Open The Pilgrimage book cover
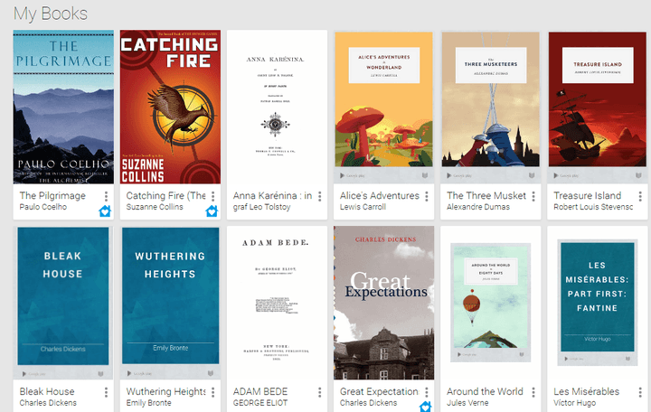The image size is (651, 412). tap(63, 107)
